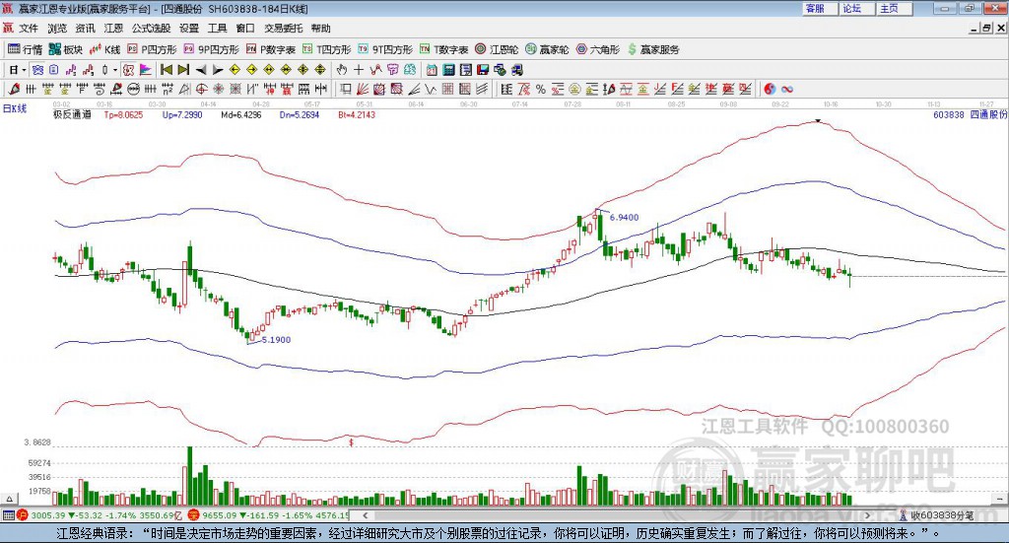
Task: Click the calendar date icon
Action: [x=432, y=70]
